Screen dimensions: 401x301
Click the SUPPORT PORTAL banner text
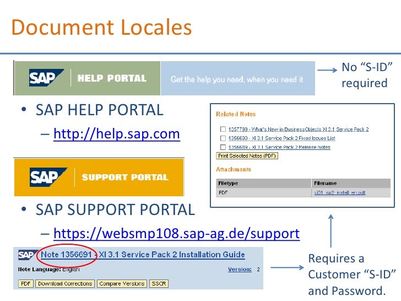(125, 177)
